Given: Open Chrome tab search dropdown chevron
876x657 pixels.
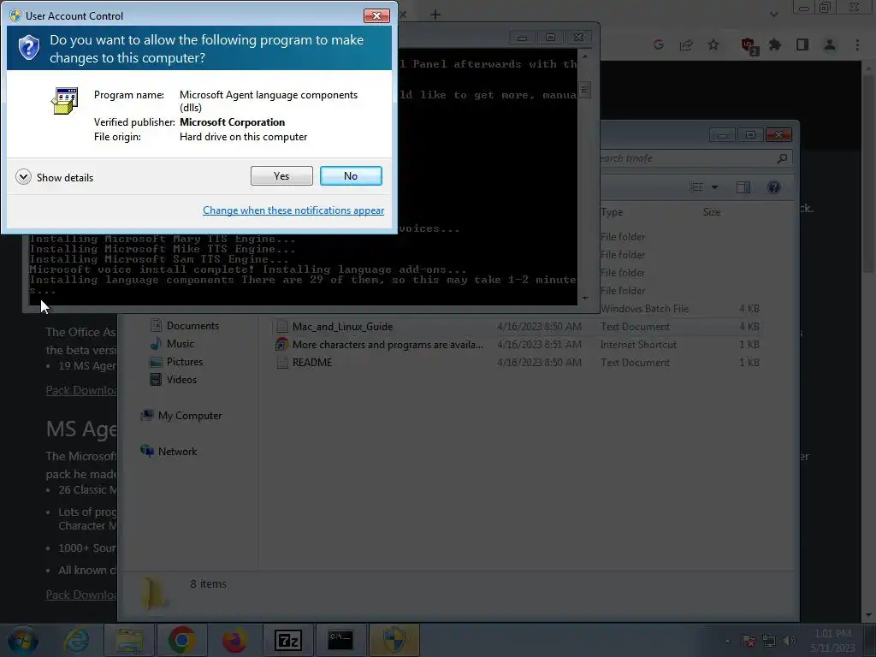Looking at the screenshot, I should 773,15.
